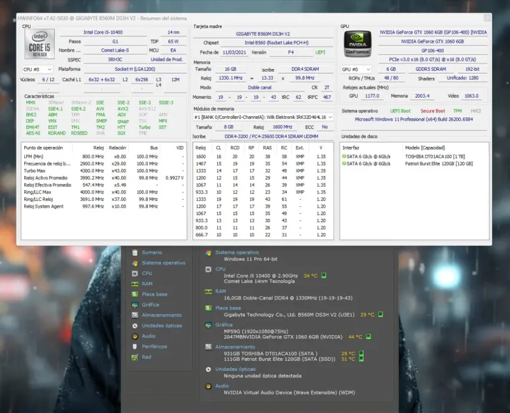Viewport: 510px width, 413px height.
Task: Click the Almacenamiento disk icon in sidebar
Action: tap(135, 315)
